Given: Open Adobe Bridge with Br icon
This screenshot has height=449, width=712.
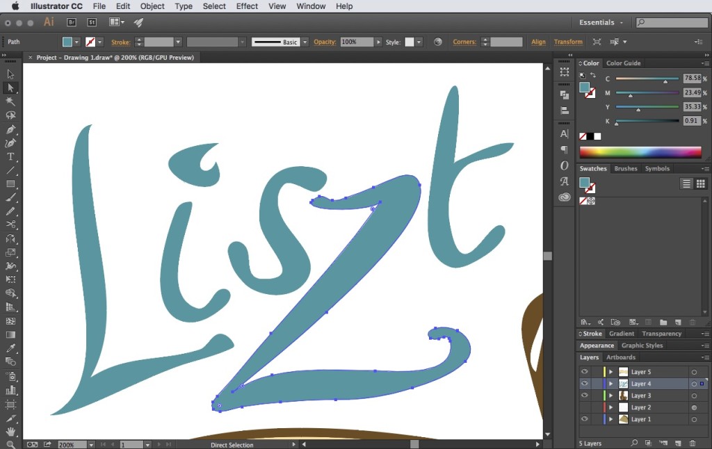Looking at the screenshot, I should click(72, 22).
